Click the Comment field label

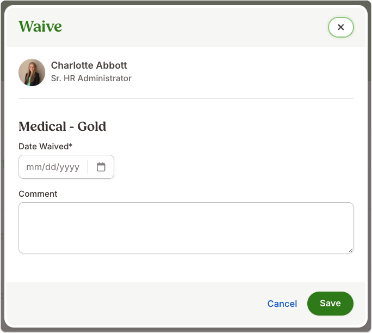(x=38, y=193)
